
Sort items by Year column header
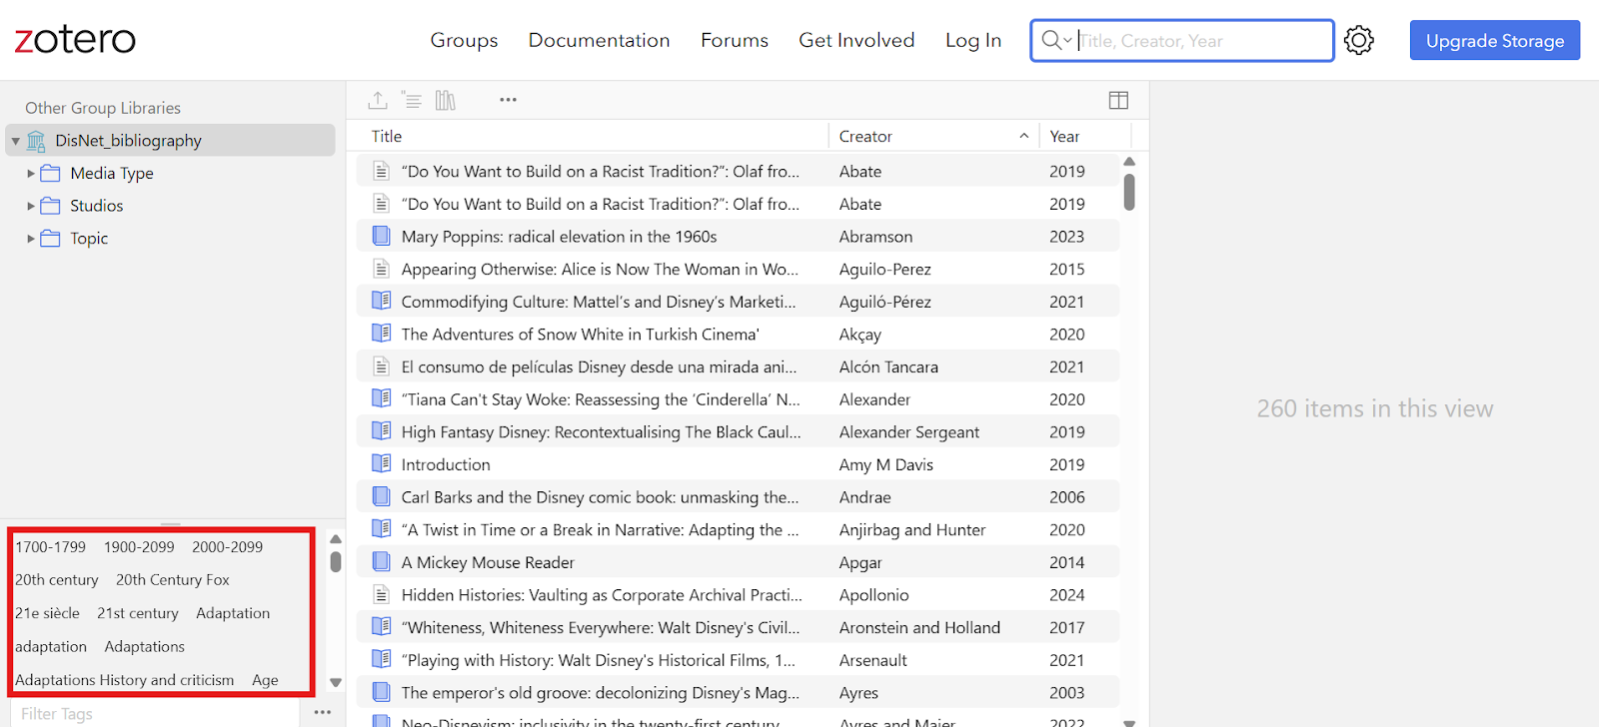click(1084, 136)
